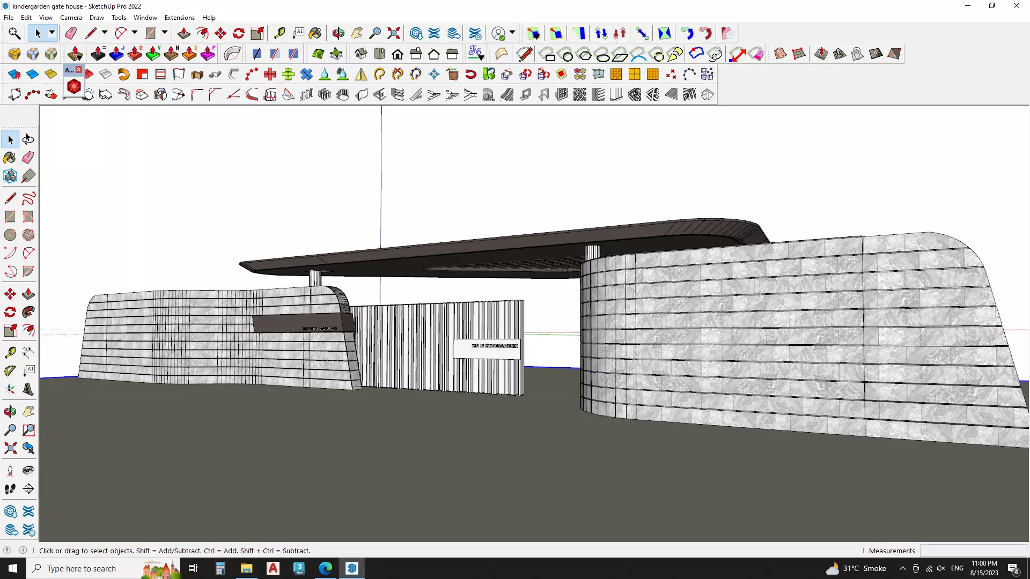Select the Sandbox Flip Edge tool
This screenshot has height=579, width=1030.
pos(894,54)
